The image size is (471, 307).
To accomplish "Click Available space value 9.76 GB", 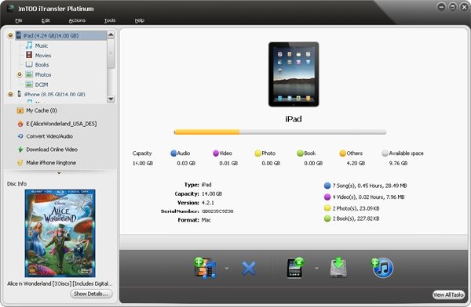I will tap(398, 164).
